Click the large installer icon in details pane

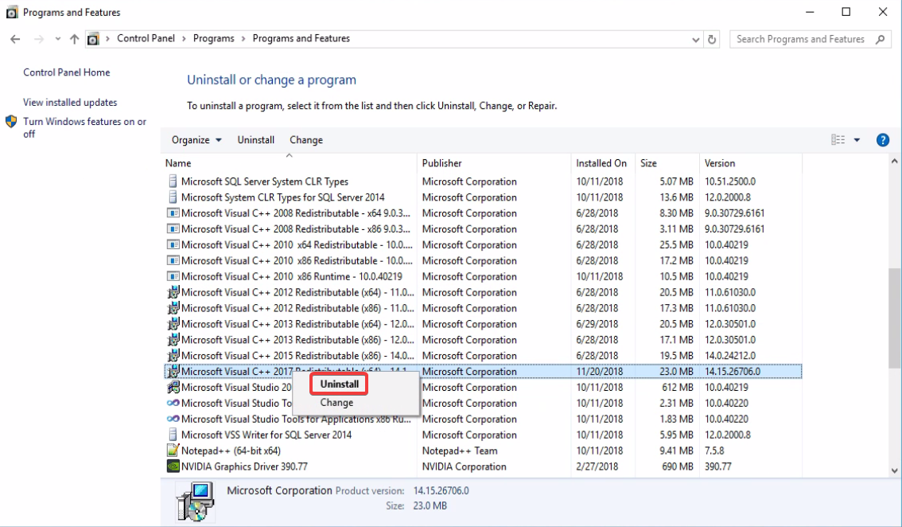pos(196,502)
